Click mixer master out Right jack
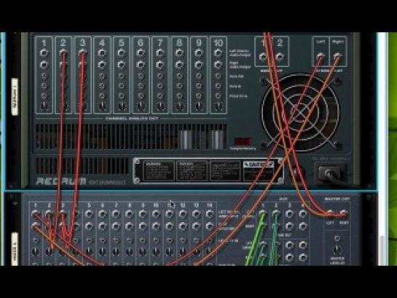 (343, 213)
